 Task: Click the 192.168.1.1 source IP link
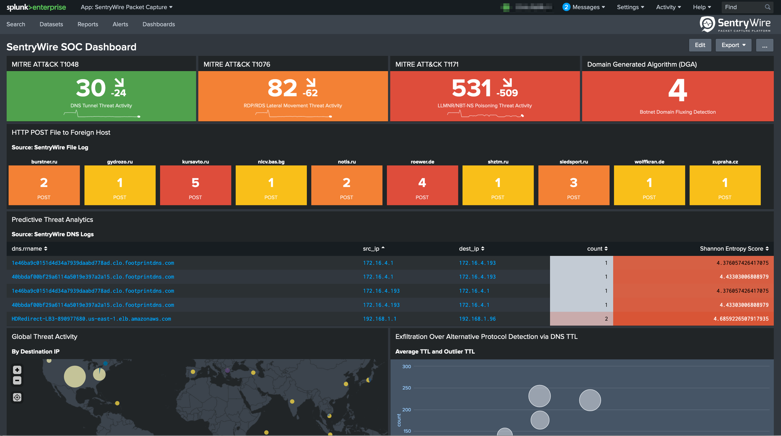coord(380,319)
